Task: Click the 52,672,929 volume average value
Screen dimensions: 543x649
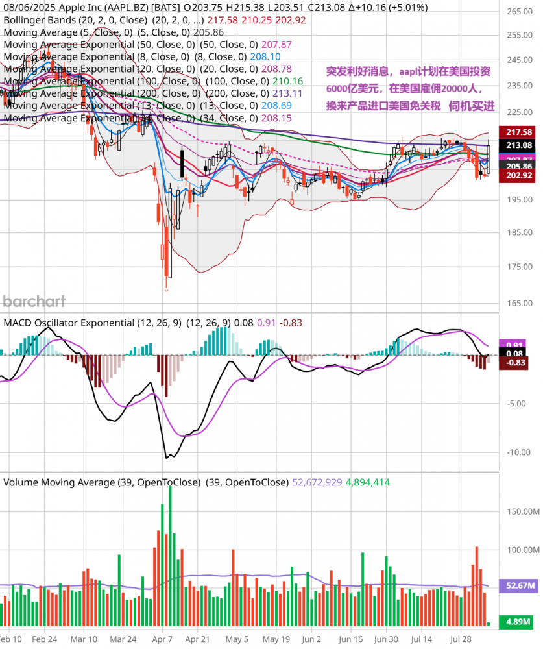Action: point(317,482)
